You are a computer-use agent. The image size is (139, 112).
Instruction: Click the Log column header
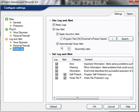57,60
